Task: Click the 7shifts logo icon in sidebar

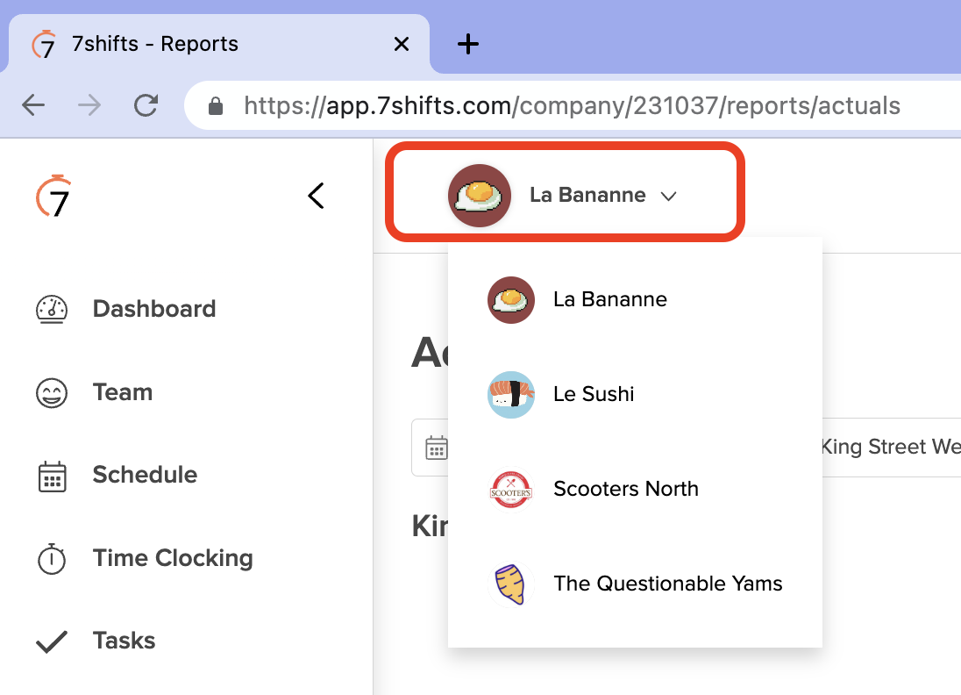Action: click(53, 197)
